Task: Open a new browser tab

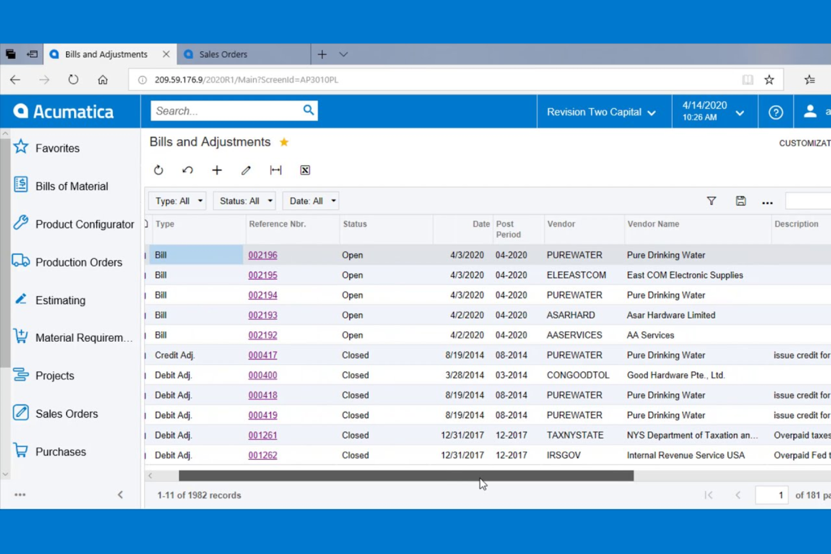Action: (x=322, y=54)
